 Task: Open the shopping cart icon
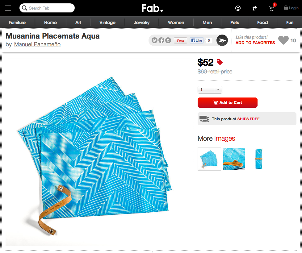point(271,8)
